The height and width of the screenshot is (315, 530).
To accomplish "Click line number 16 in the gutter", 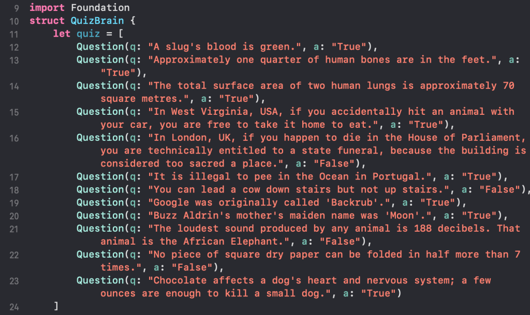I will (x=14, y=138).
